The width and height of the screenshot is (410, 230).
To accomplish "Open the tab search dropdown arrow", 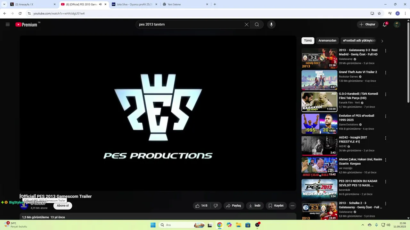I will click(4, 4).
